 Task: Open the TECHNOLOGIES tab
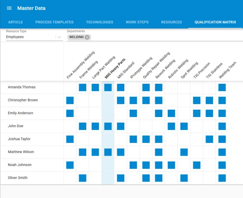[x=100, y=22]
